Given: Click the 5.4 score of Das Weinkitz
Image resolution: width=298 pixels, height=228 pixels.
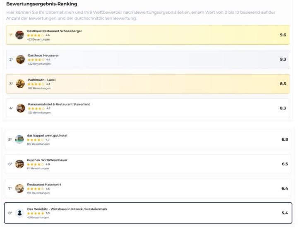Looking at the screenshot, I should tap(285, 213).
